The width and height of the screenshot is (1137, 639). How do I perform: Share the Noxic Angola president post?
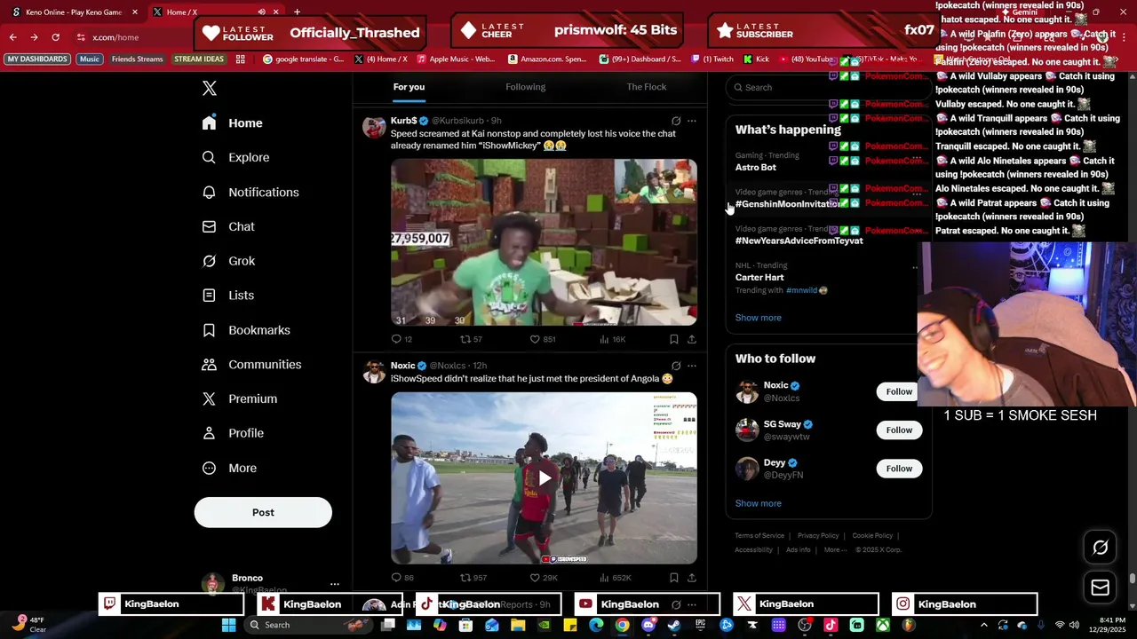[x=692, y=578]
